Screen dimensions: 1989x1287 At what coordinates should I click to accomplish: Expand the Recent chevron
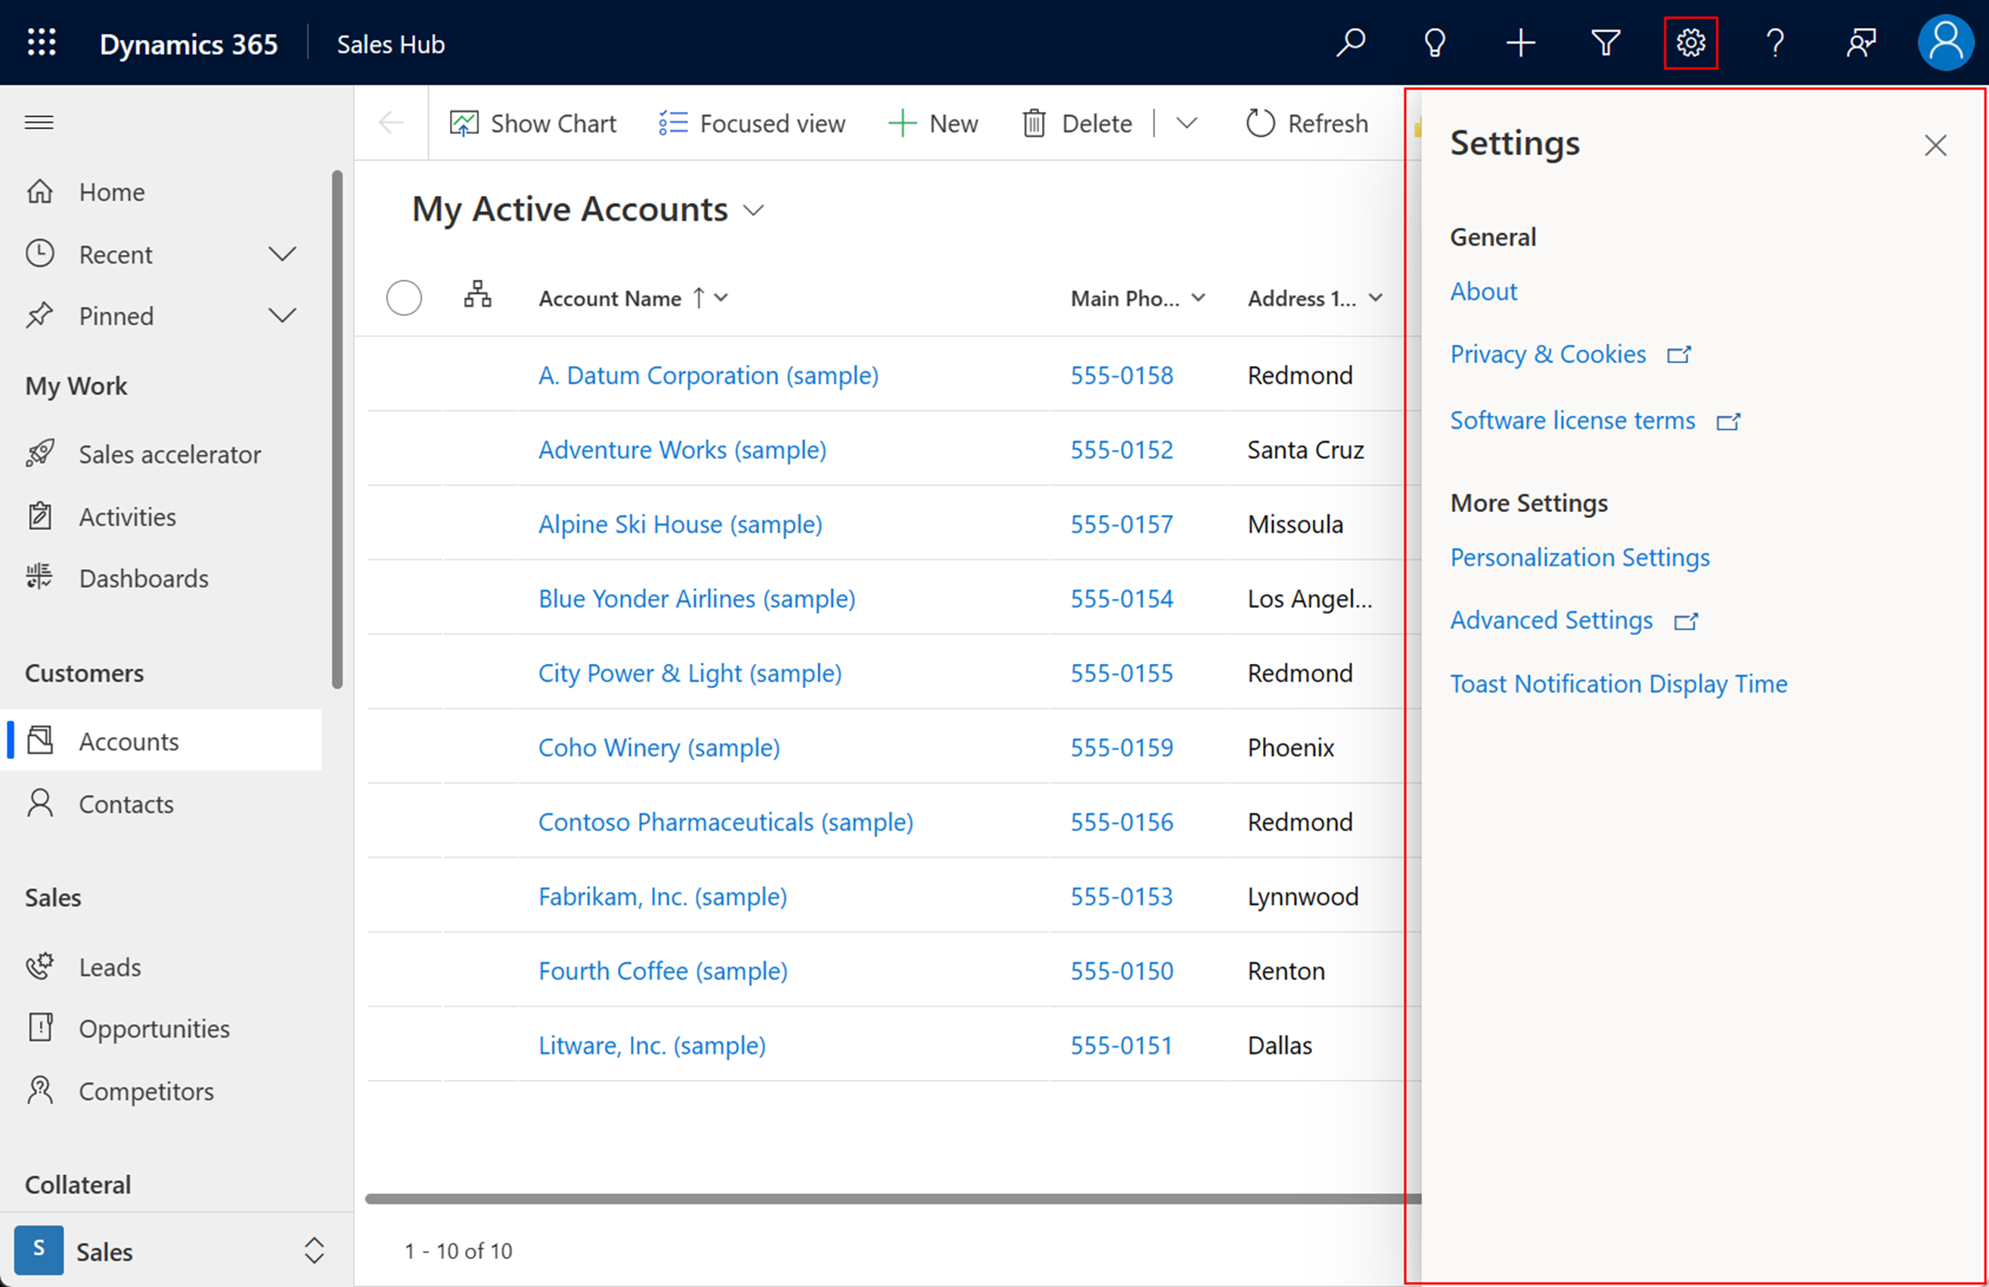[x=283, y=253]
